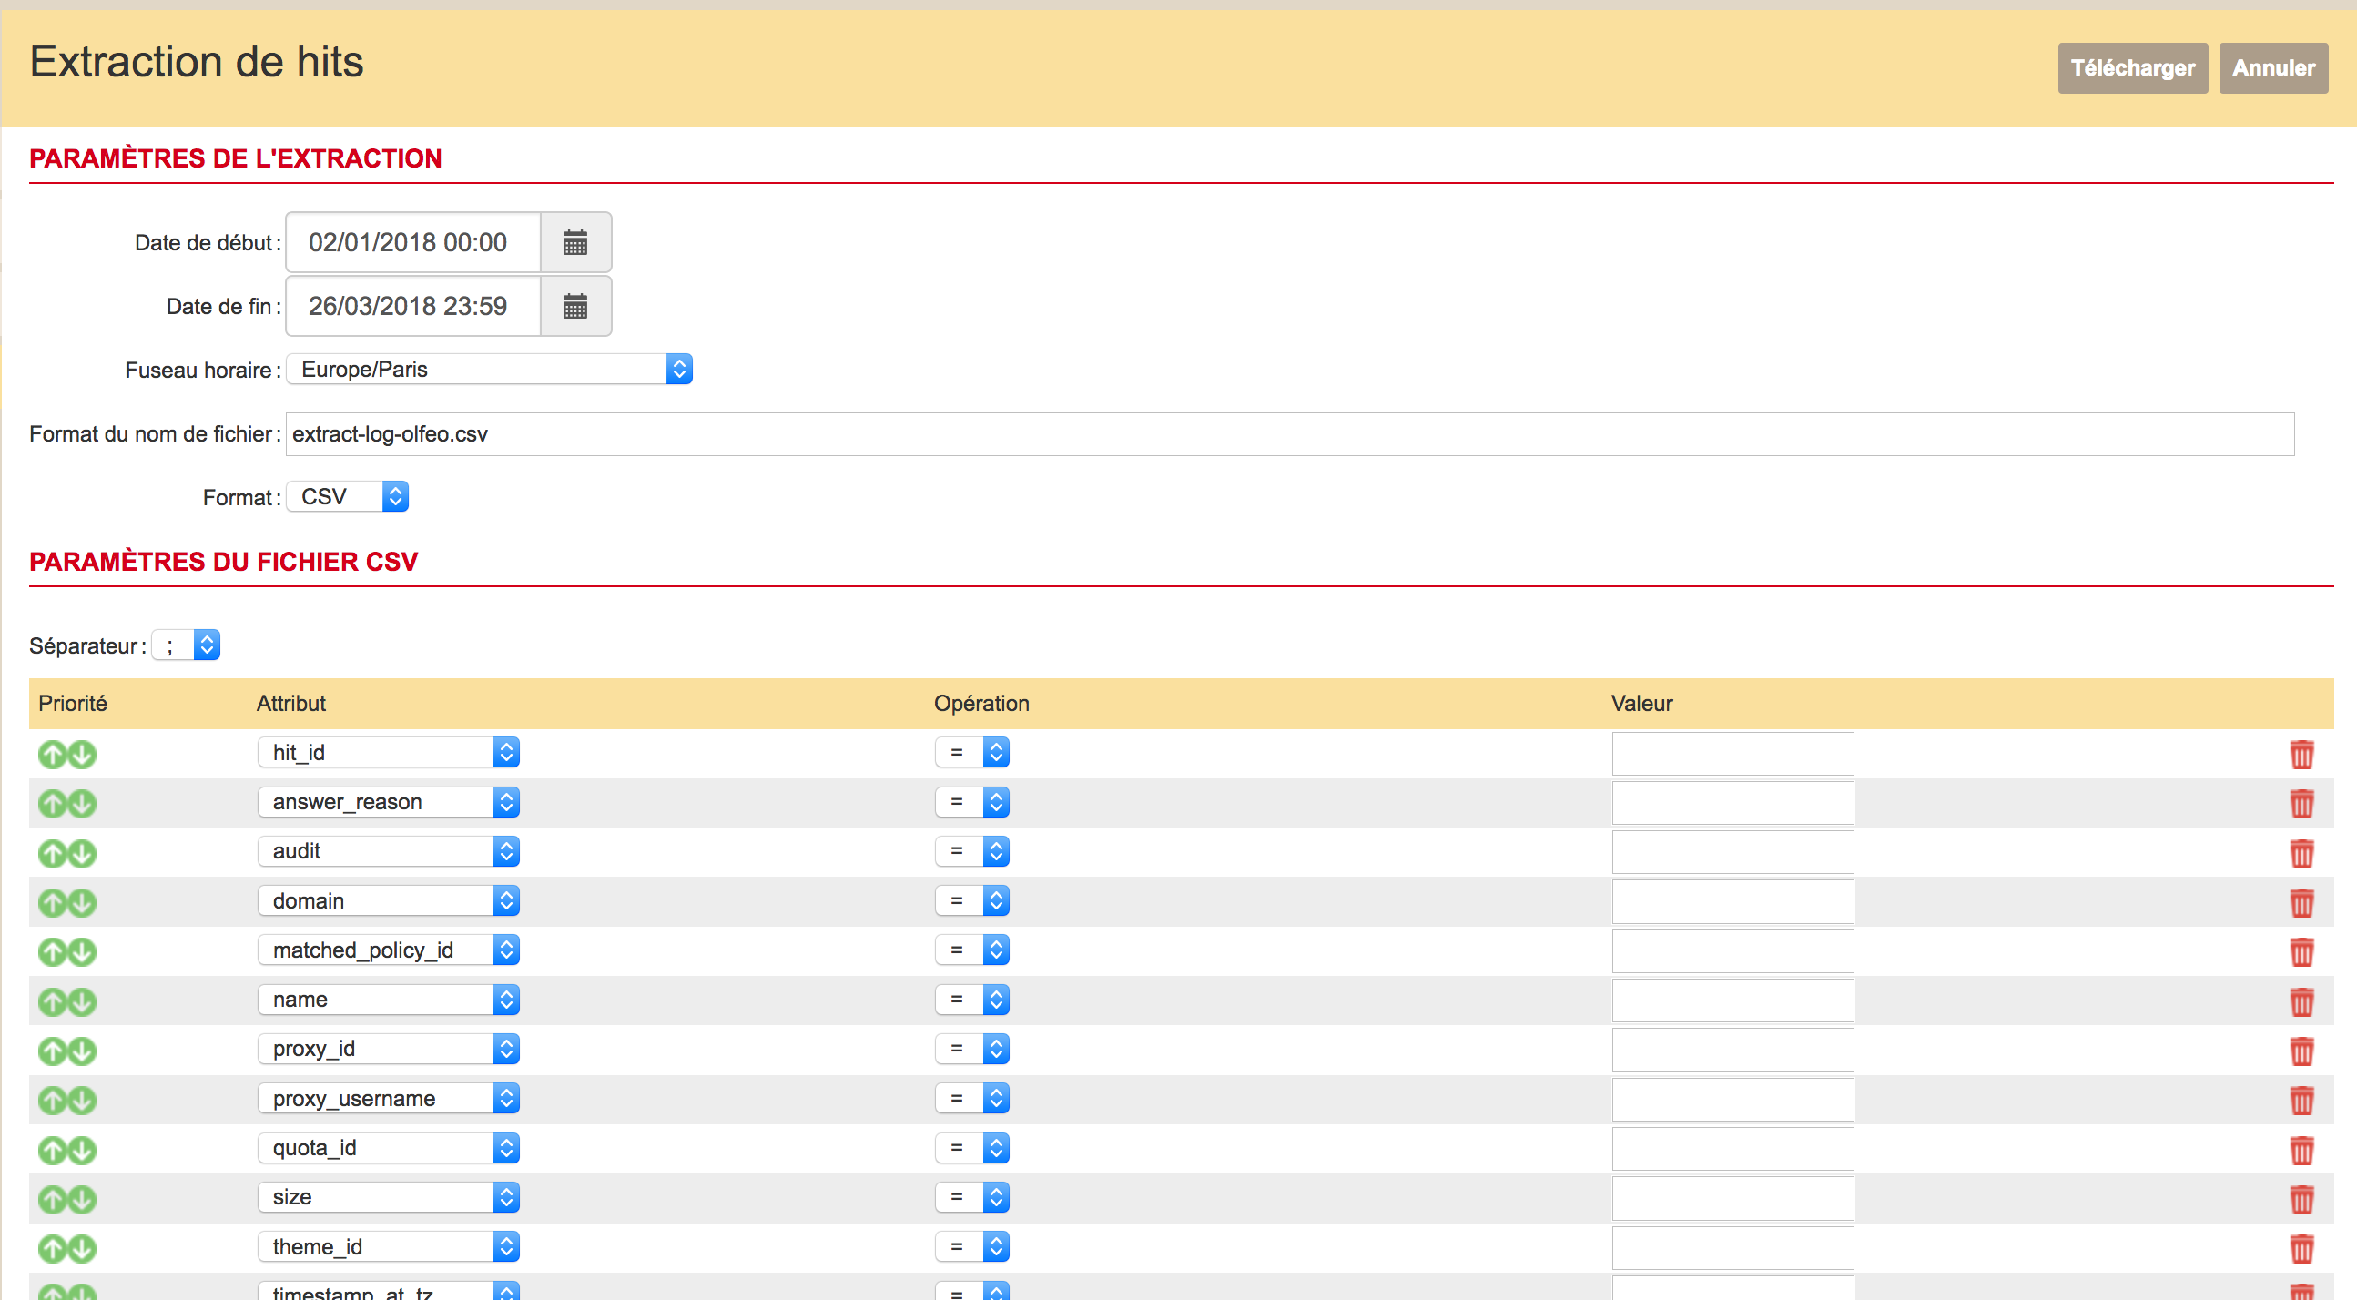Move matched_policy_id row up in priority
Viewport: 2357px width, 1300px height.
[x=52, y=952]
